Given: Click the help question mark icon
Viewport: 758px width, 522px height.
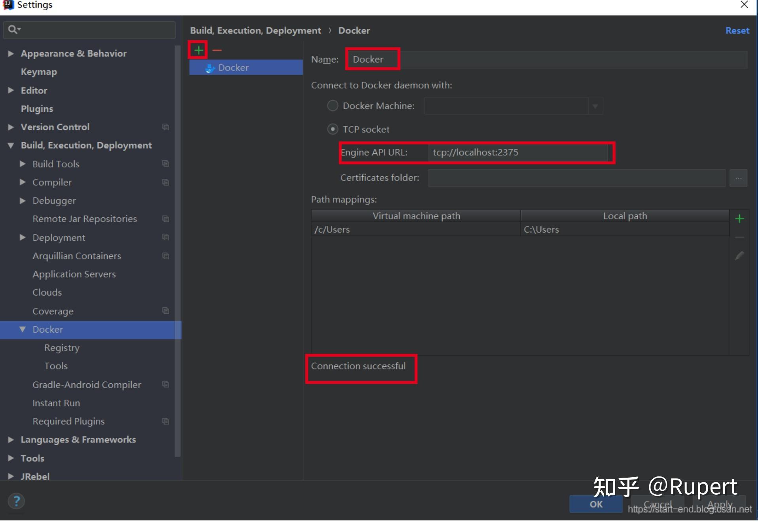Looking at the screenshot, I should 17,501.
